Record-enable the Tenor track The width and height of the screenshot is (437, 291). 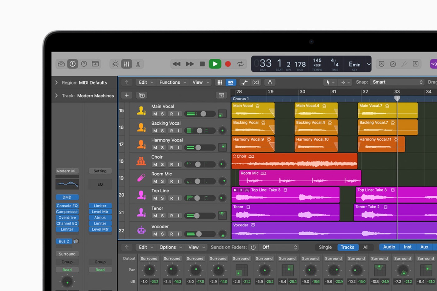(x=171, y=216)
